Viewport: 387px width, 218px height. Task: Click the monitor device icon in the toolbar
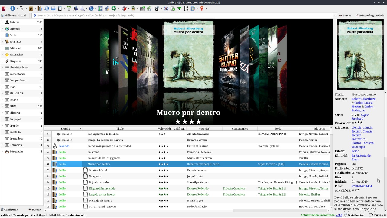coord(53,8)
